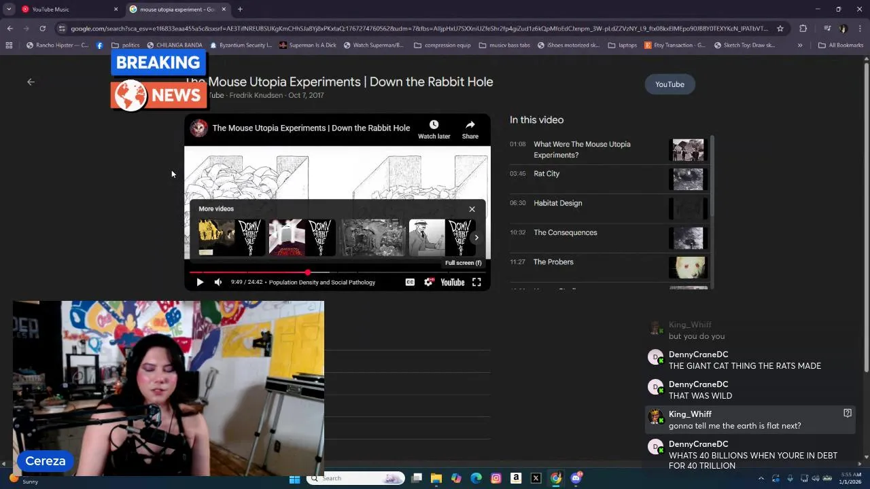Open the player settings gear

coord(428,282)
